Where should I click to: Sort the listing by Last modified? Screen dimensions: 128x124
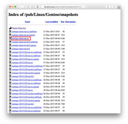click(x=52, y=22)
